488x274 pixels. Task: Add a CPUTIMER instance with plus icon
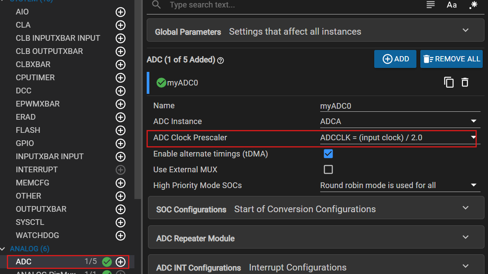pos(120,78)
